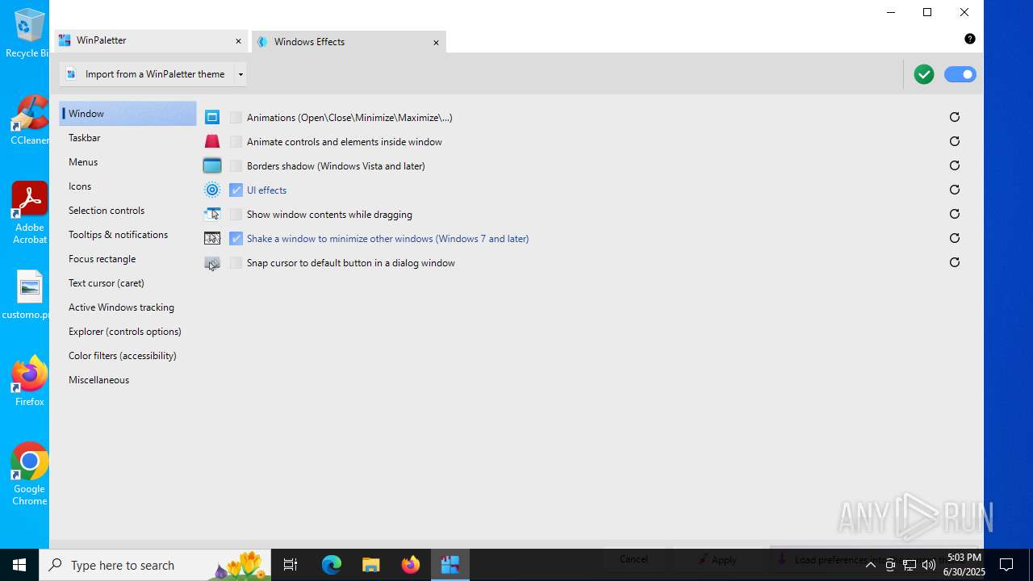Click the Borders shadow window icon
The height and width of the screenshot is (581, 1033).
(x=212, y=165)
